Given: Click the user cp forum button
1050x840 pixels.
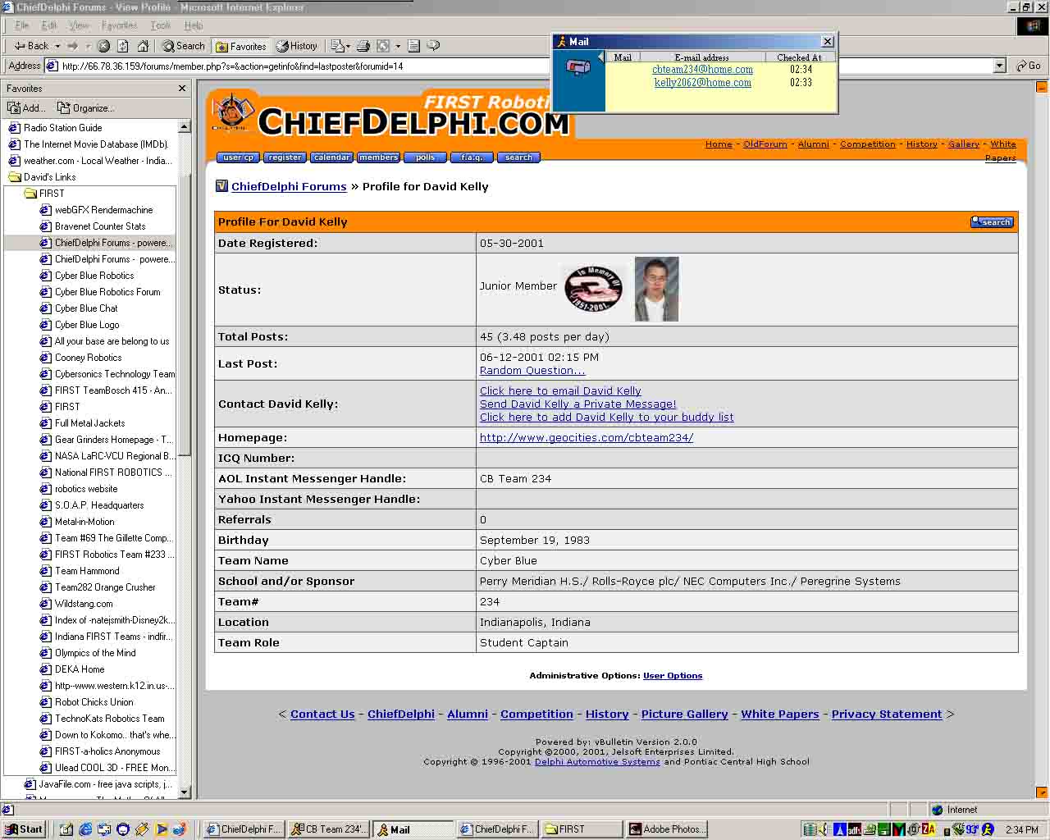Looking at the screenshot, I should click(239, 157).
